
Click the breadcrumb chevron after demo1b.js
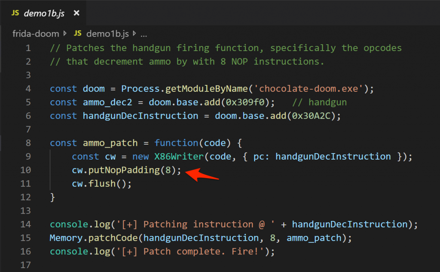coord(134,33)
